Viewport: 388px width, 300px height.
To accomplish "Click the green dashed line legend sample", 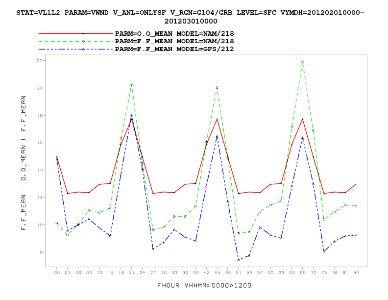I will [76, 41].
